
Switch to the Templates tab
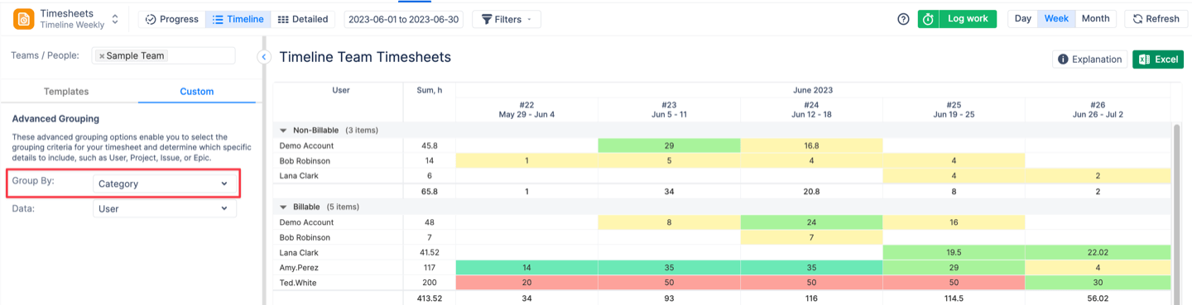pyautogui.click(x=66, y=92)
